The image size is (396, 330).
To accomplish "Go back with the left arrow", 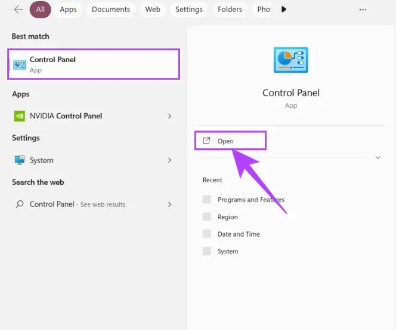I will (x=18, y=10).
